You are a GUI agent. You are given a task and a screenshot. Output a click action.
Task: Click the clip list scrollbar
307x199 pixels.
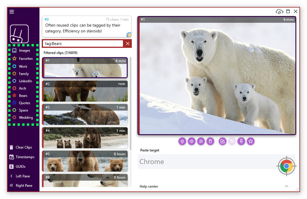[130, 104]
